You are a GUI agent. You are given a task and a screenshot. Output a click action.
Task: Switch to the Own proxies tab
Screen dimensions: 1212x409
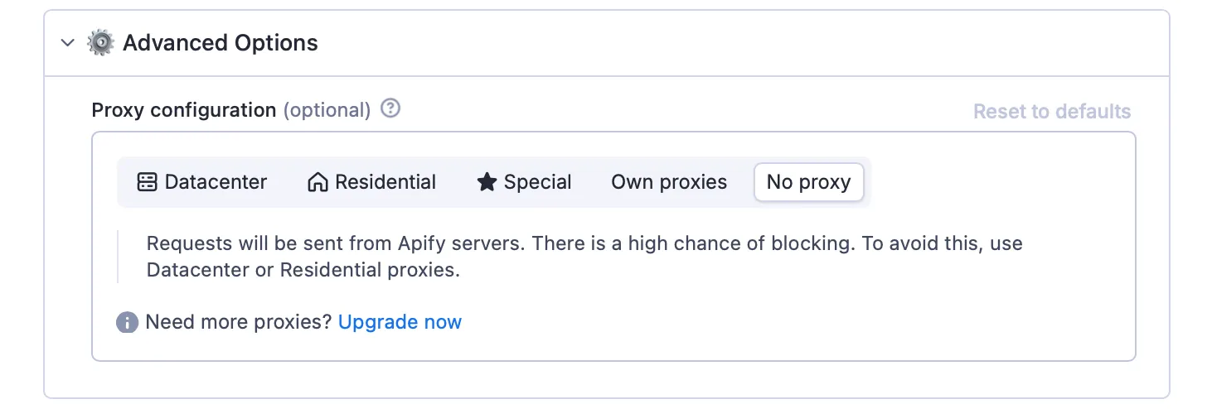669,182
